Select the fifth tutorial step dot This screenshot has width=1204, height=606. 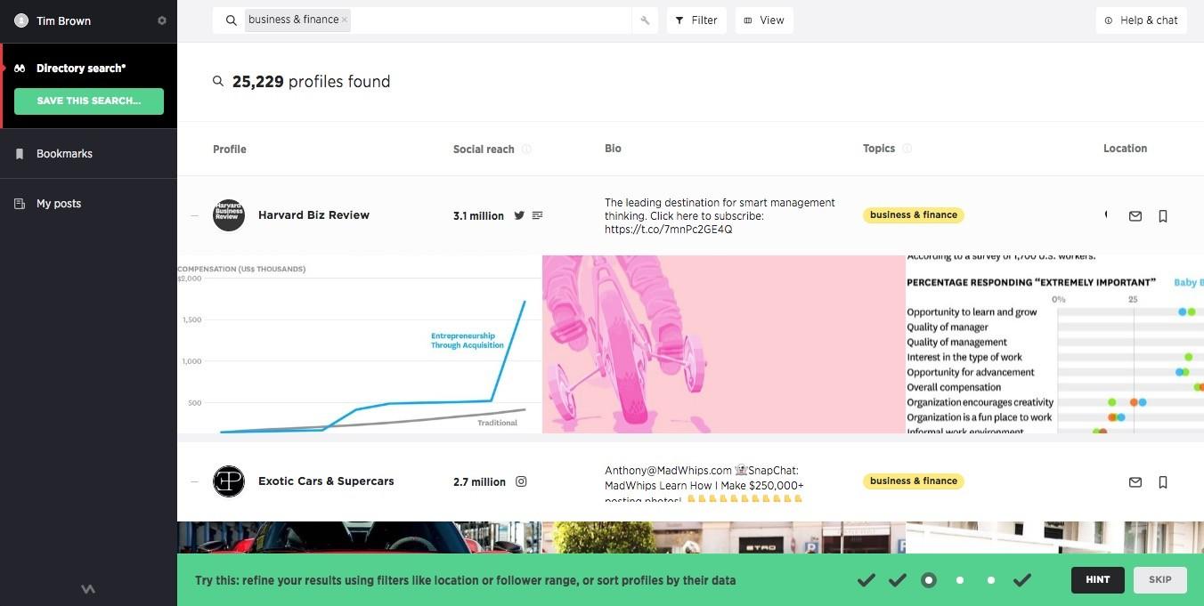pyautogui.click(x=991, y=580)
